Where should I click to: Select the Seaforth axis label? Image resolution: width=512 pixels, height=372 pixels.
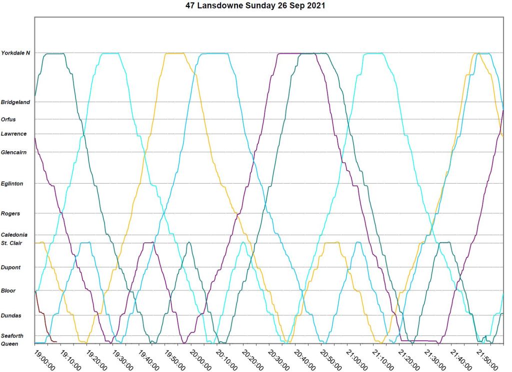pyautogui.click(x=12, y=336)
